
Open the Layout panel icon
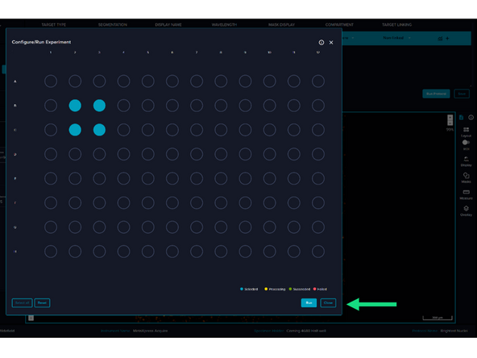(x=466, y=131)
